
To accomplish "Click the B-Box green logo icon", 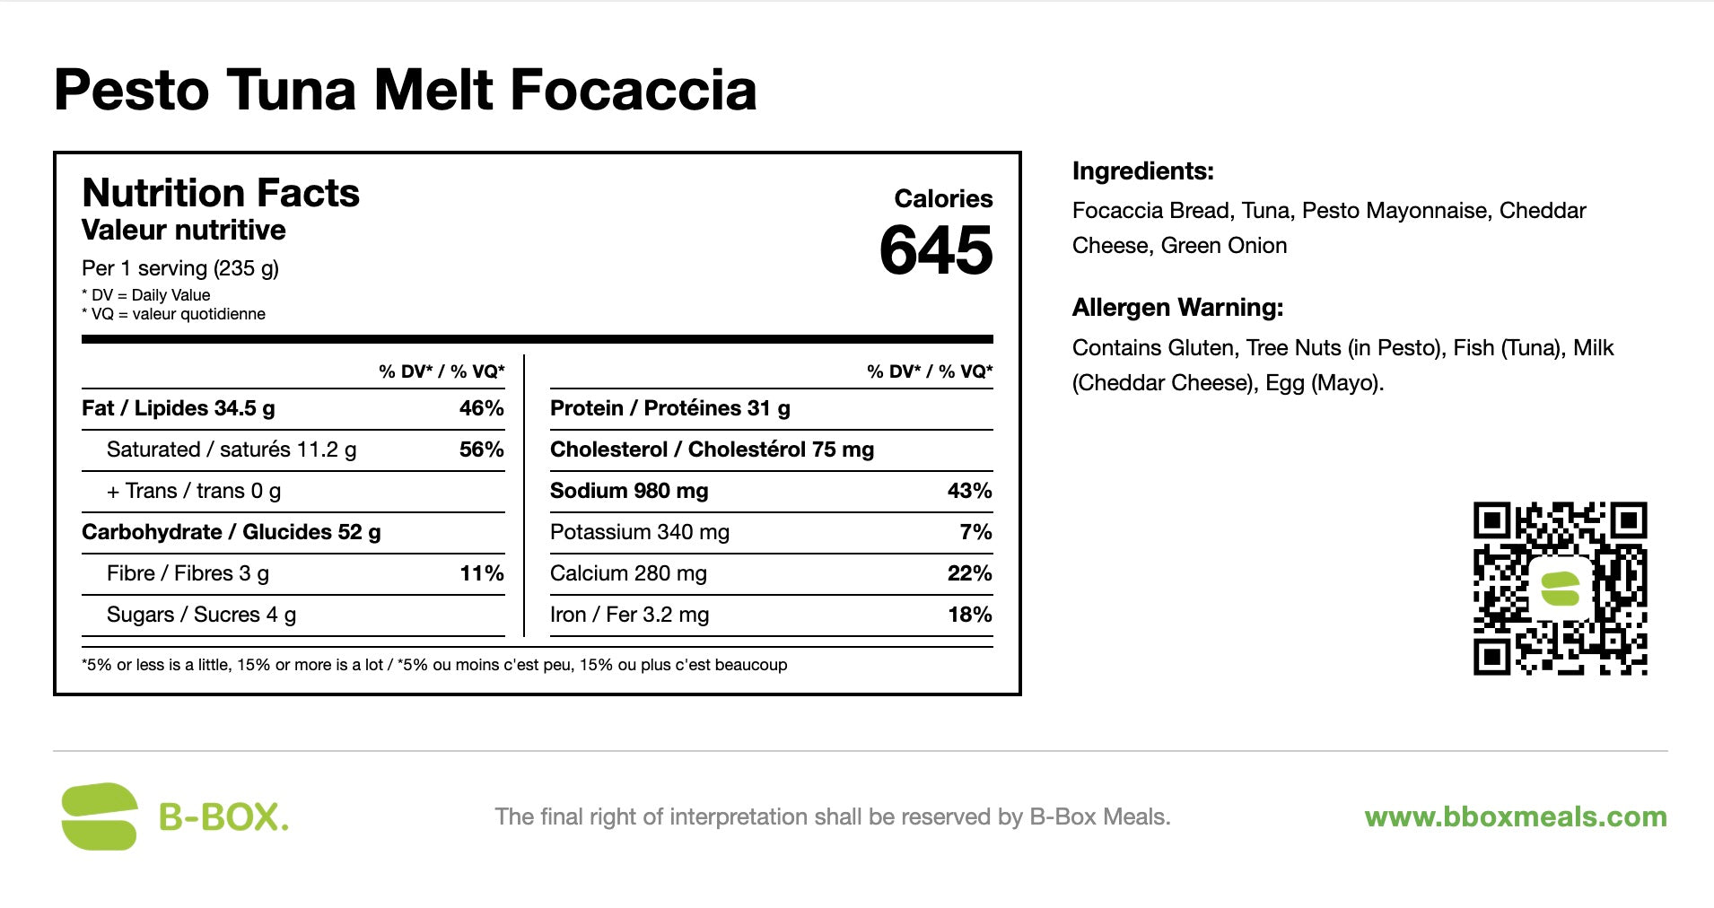I will pos(99,816).
